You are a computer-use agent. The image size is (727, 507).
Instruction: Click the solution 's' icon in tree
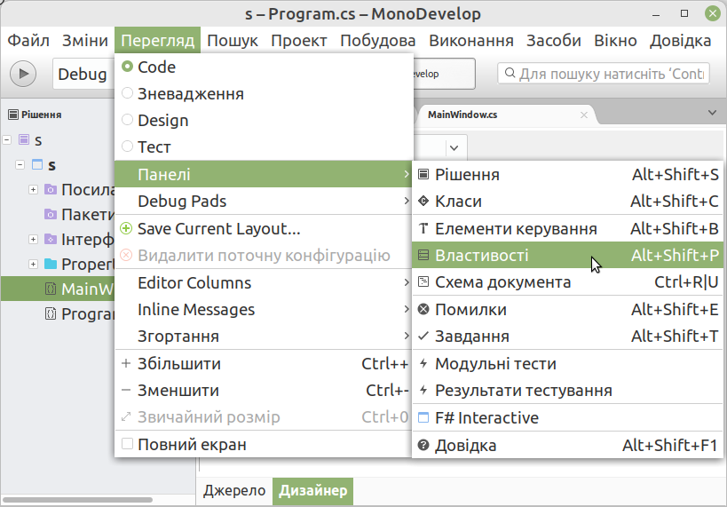click(x=24, y=139)
